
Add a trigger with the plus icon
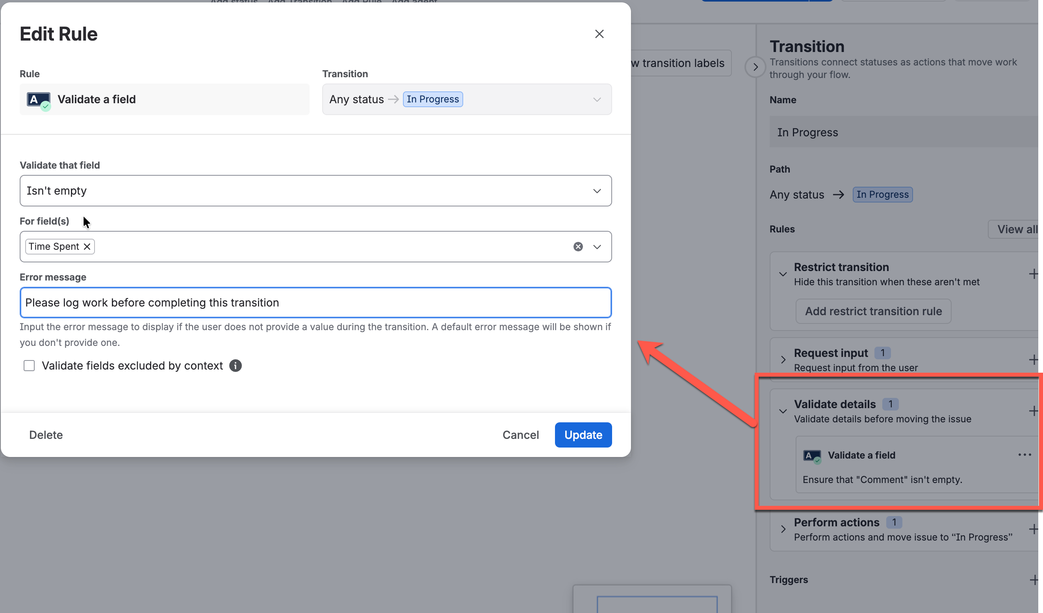[x=1033, y=580]
